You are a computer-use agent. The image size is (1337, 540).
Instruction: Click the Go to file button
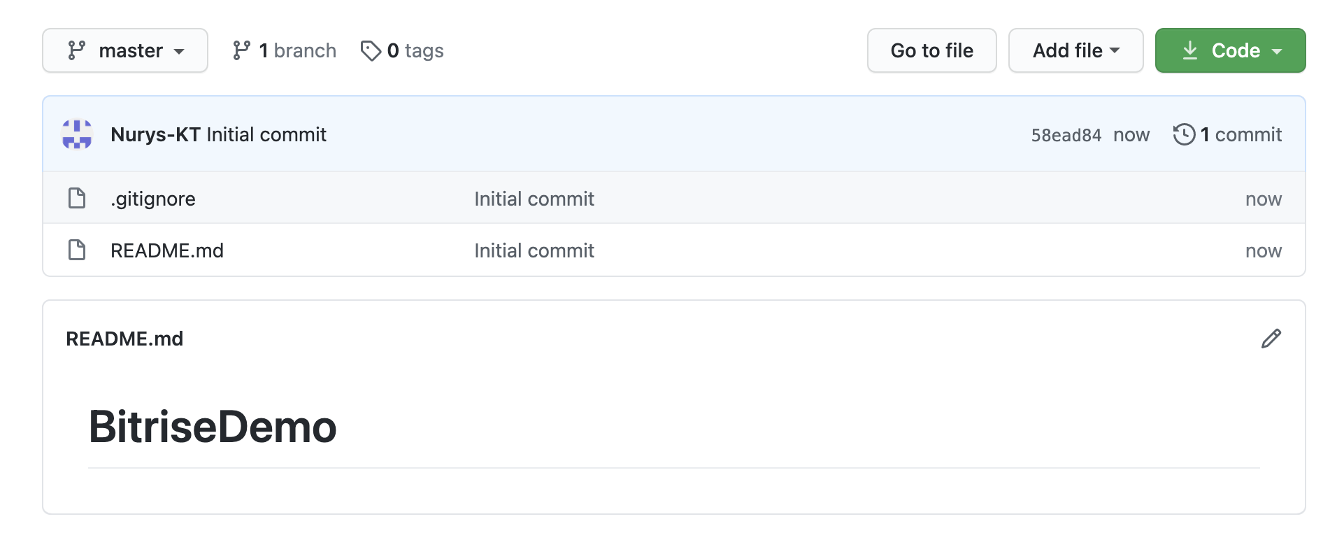(x=931, y=50)
